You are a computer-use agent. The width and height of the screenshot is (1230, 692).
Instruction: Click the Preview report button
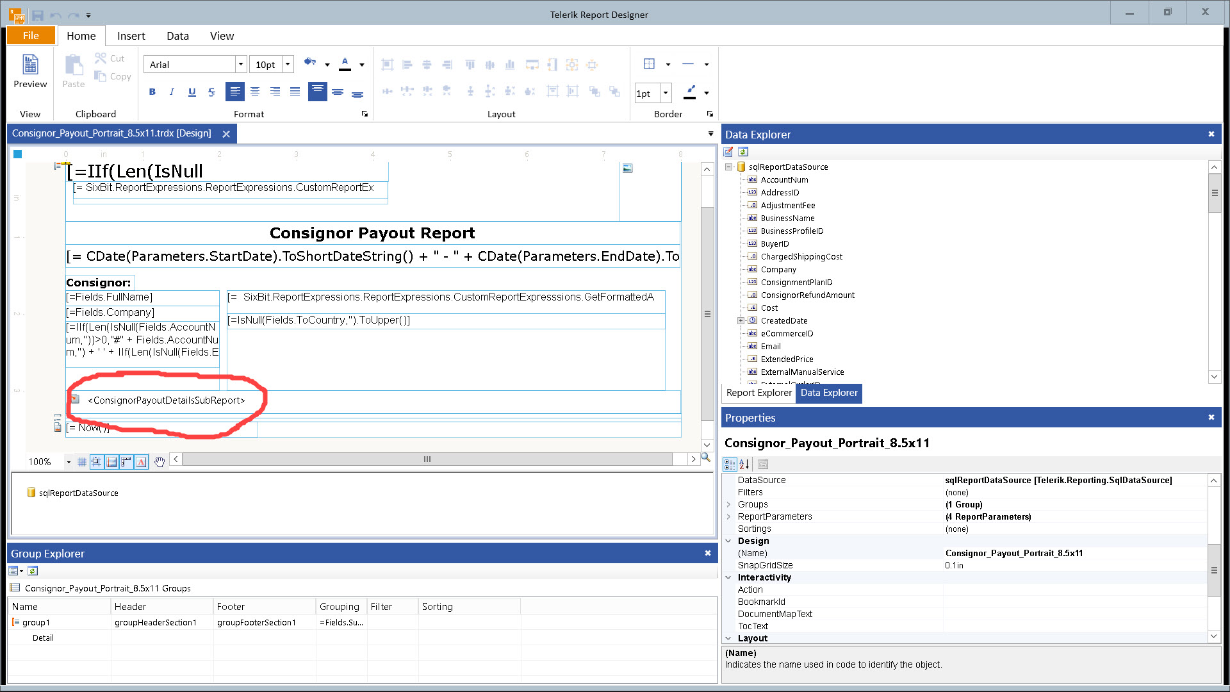[x=30, y=71]
